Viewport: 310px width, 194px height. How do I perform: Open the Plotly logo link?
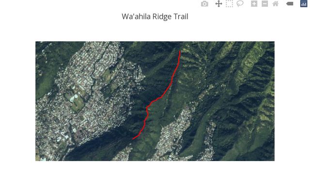click(304, 4)
